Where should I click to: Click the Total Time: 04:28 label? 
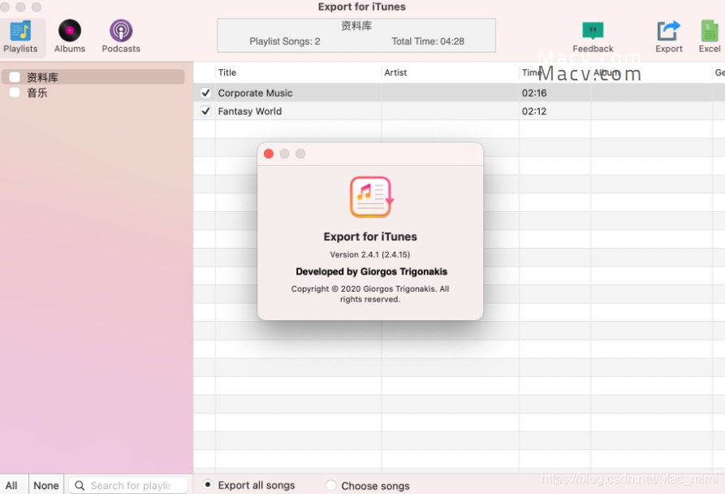point(428,41)
